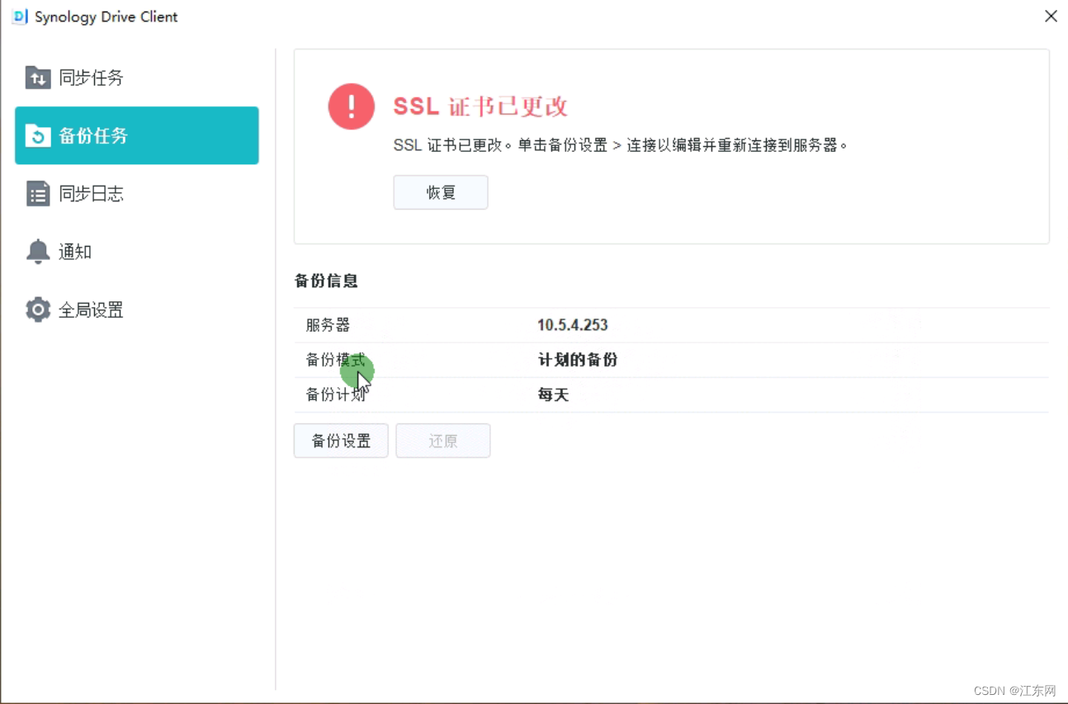Close the Synology Drive Client window
The height and width of the screenshot is (704, 1068).
1051,17
